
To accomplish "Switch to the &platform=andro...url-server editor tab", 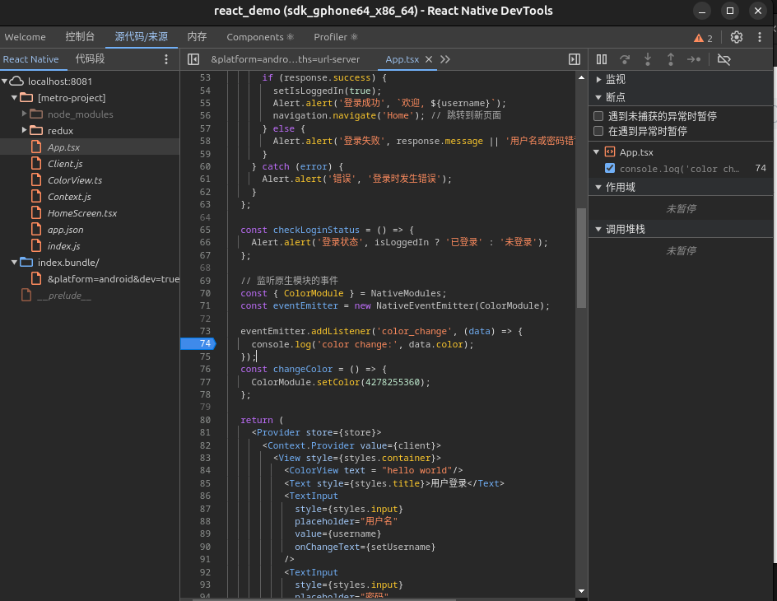I will [x=285, y=59].
